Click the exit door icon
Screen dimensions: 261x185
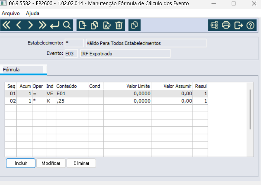[x=238, y=25]
